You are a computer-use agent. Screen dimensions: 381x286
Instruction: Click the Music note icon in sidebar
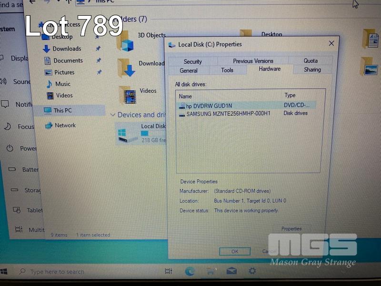click(49, 84)
